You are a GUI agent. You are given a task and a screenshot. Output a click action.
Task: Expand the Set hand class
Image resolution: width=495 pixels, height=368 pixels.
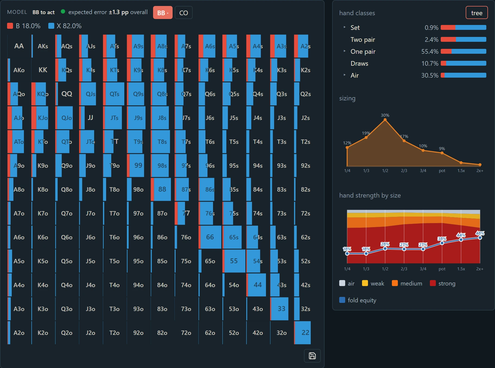tap(345, 27)
